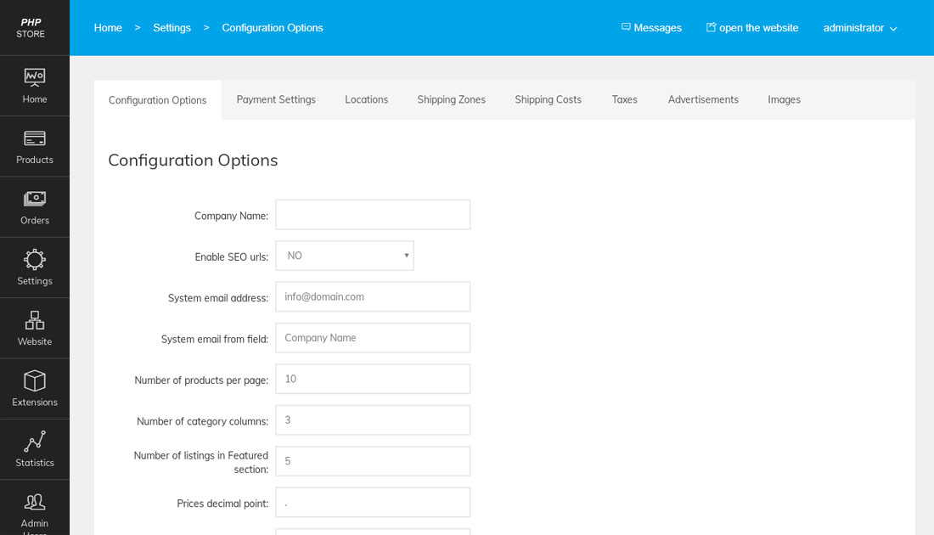Switch to the Payment Settings tab
This screenshot has height=535, width=934.
[276, 99]
